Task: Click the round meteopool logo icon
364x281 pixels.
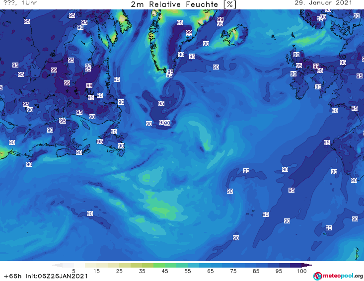Action: (x=317, y=276)
